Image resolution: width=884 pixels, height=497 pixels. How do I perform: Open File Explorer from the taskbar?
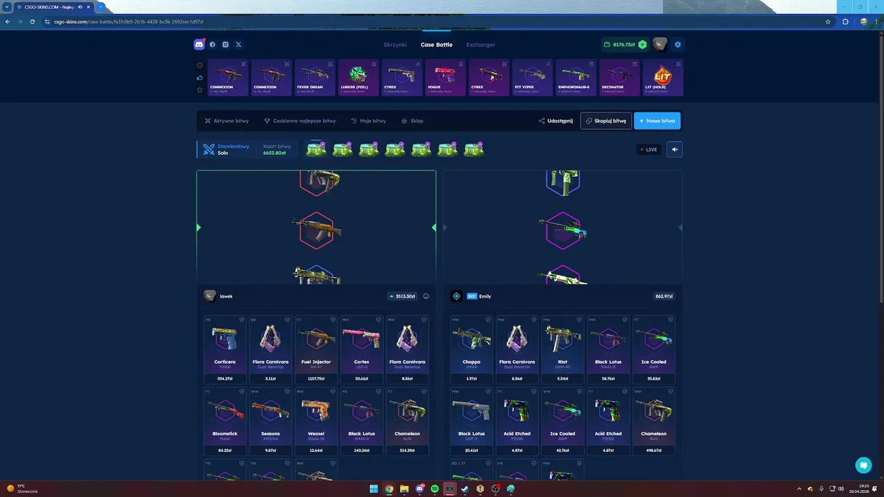pyautogui.click(x=404, y=489)
